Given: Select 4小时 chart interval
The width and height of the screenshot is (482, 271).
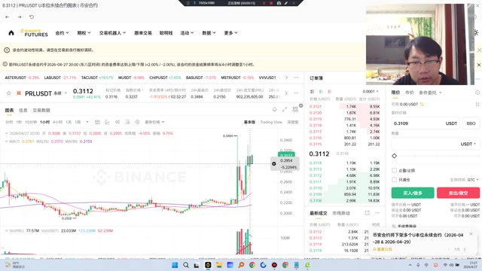Looking at the screenshot, I should [57, 122].
